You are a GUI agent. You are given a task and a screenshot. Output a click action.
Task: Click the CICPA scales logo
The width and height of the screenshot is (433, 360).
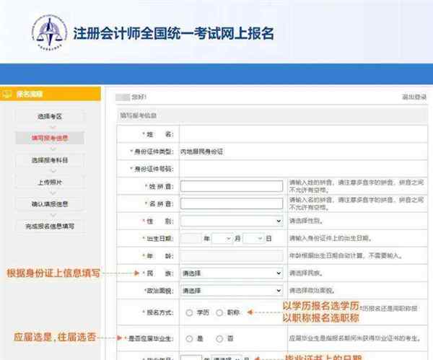click(x=49, y=33)
